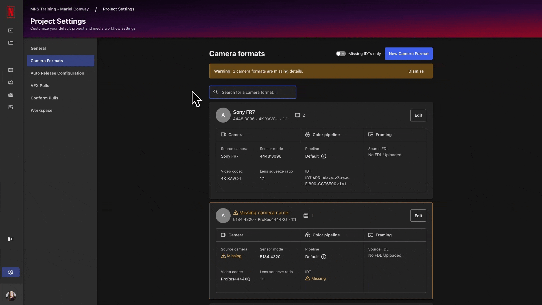542x305 pixels.
Task: Click the warning icon beside Source camera Missing
Action: (223, 256)
